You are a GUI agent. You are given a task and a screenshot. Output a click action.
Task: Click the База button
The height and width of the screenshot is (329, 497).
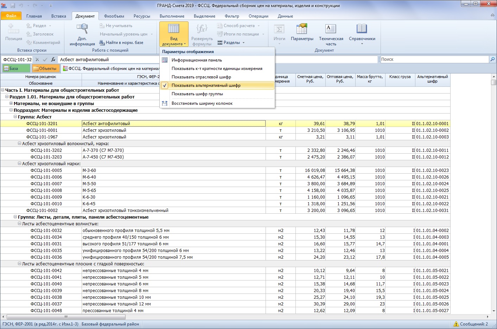16,69
